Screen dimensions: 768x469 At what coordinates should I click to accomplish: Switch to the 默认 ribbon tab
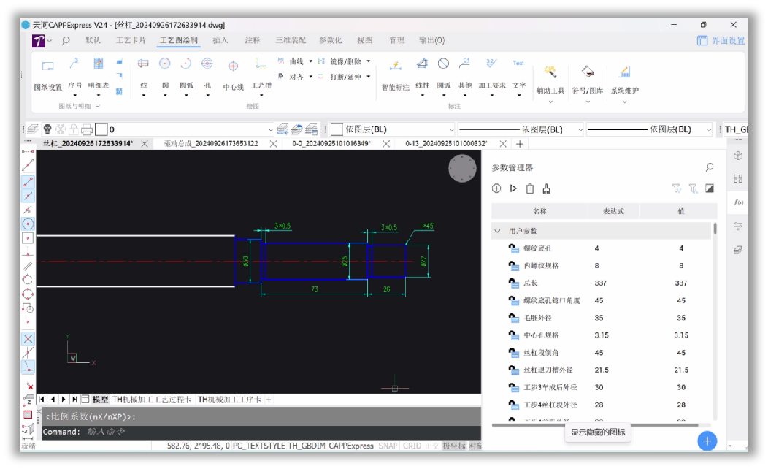pyautogui.click(x=93, y=40)
